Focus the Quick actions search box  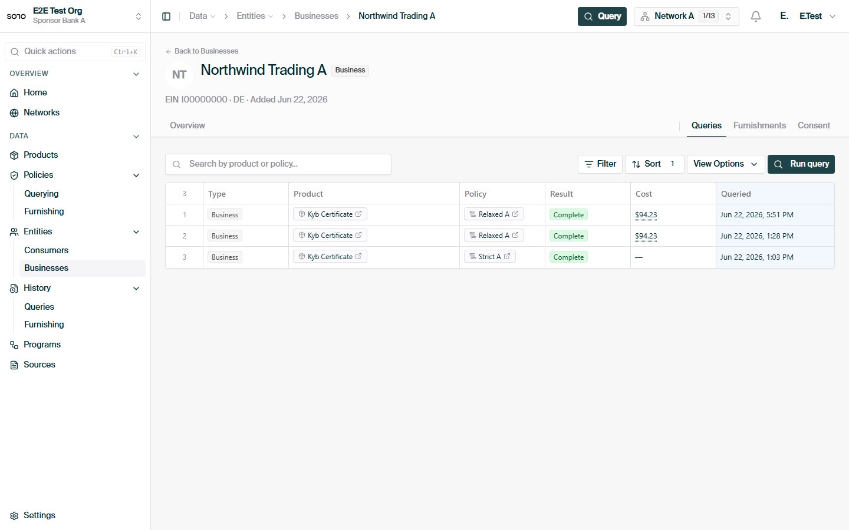(x=75, y=52)
